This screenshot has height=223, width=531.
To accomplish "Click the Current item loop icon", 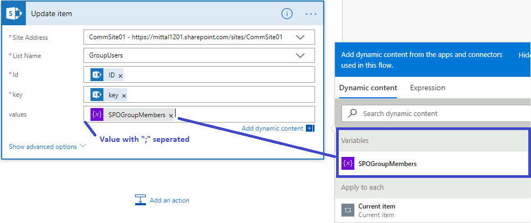I will [x=348, y=210].
